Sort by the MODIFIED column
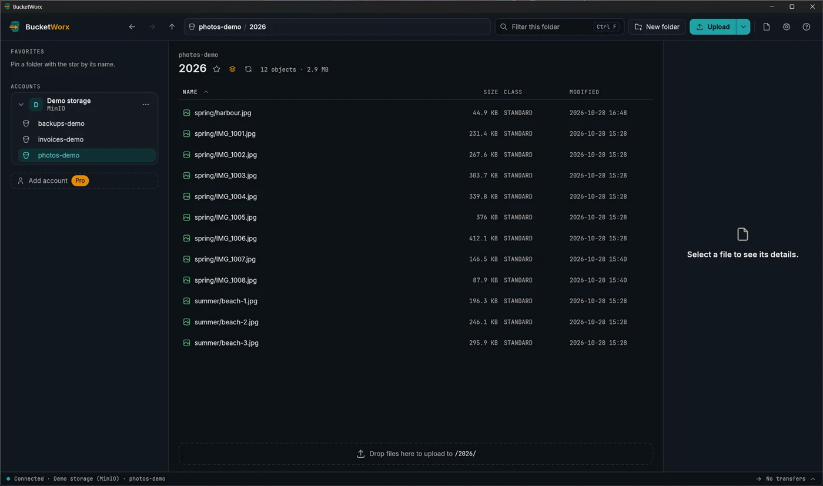This screenshot has height=486, width=823. 584,92
